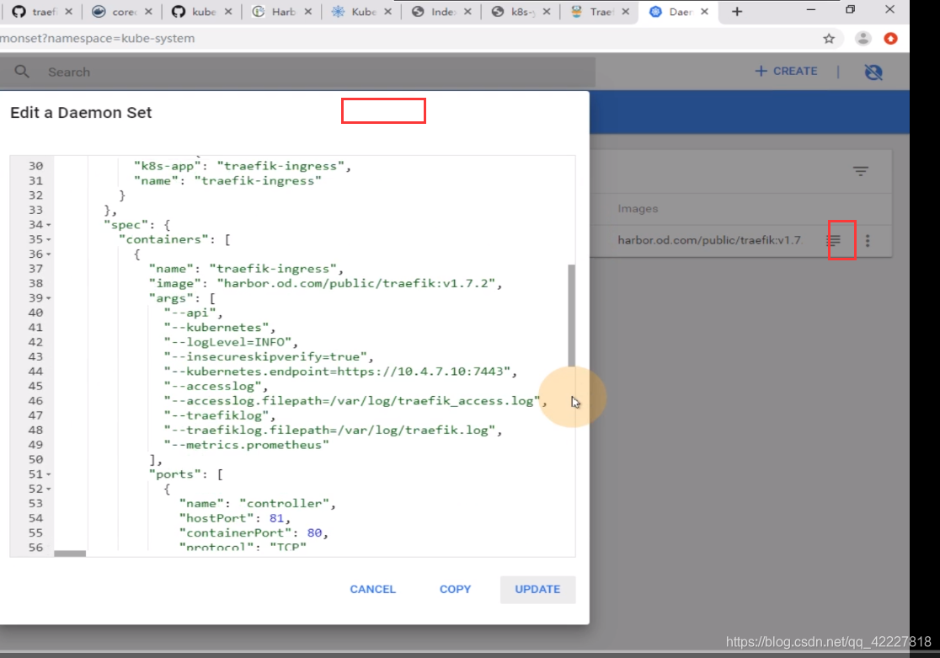Screen dimensions: 940x658
Task: Click the CREATE button in toolbar
Action: [786, 72]
